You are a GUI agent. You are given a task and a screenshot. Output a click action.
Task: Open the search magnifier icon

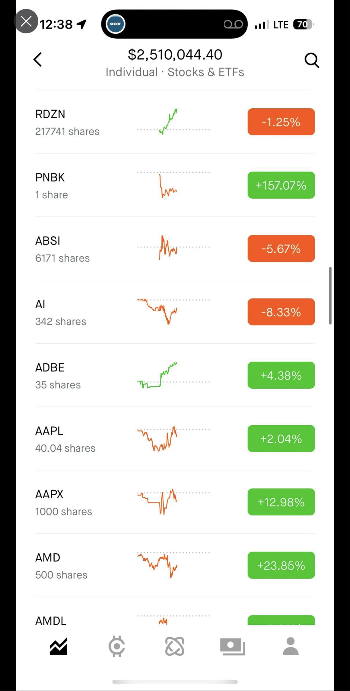click(312, 60)
